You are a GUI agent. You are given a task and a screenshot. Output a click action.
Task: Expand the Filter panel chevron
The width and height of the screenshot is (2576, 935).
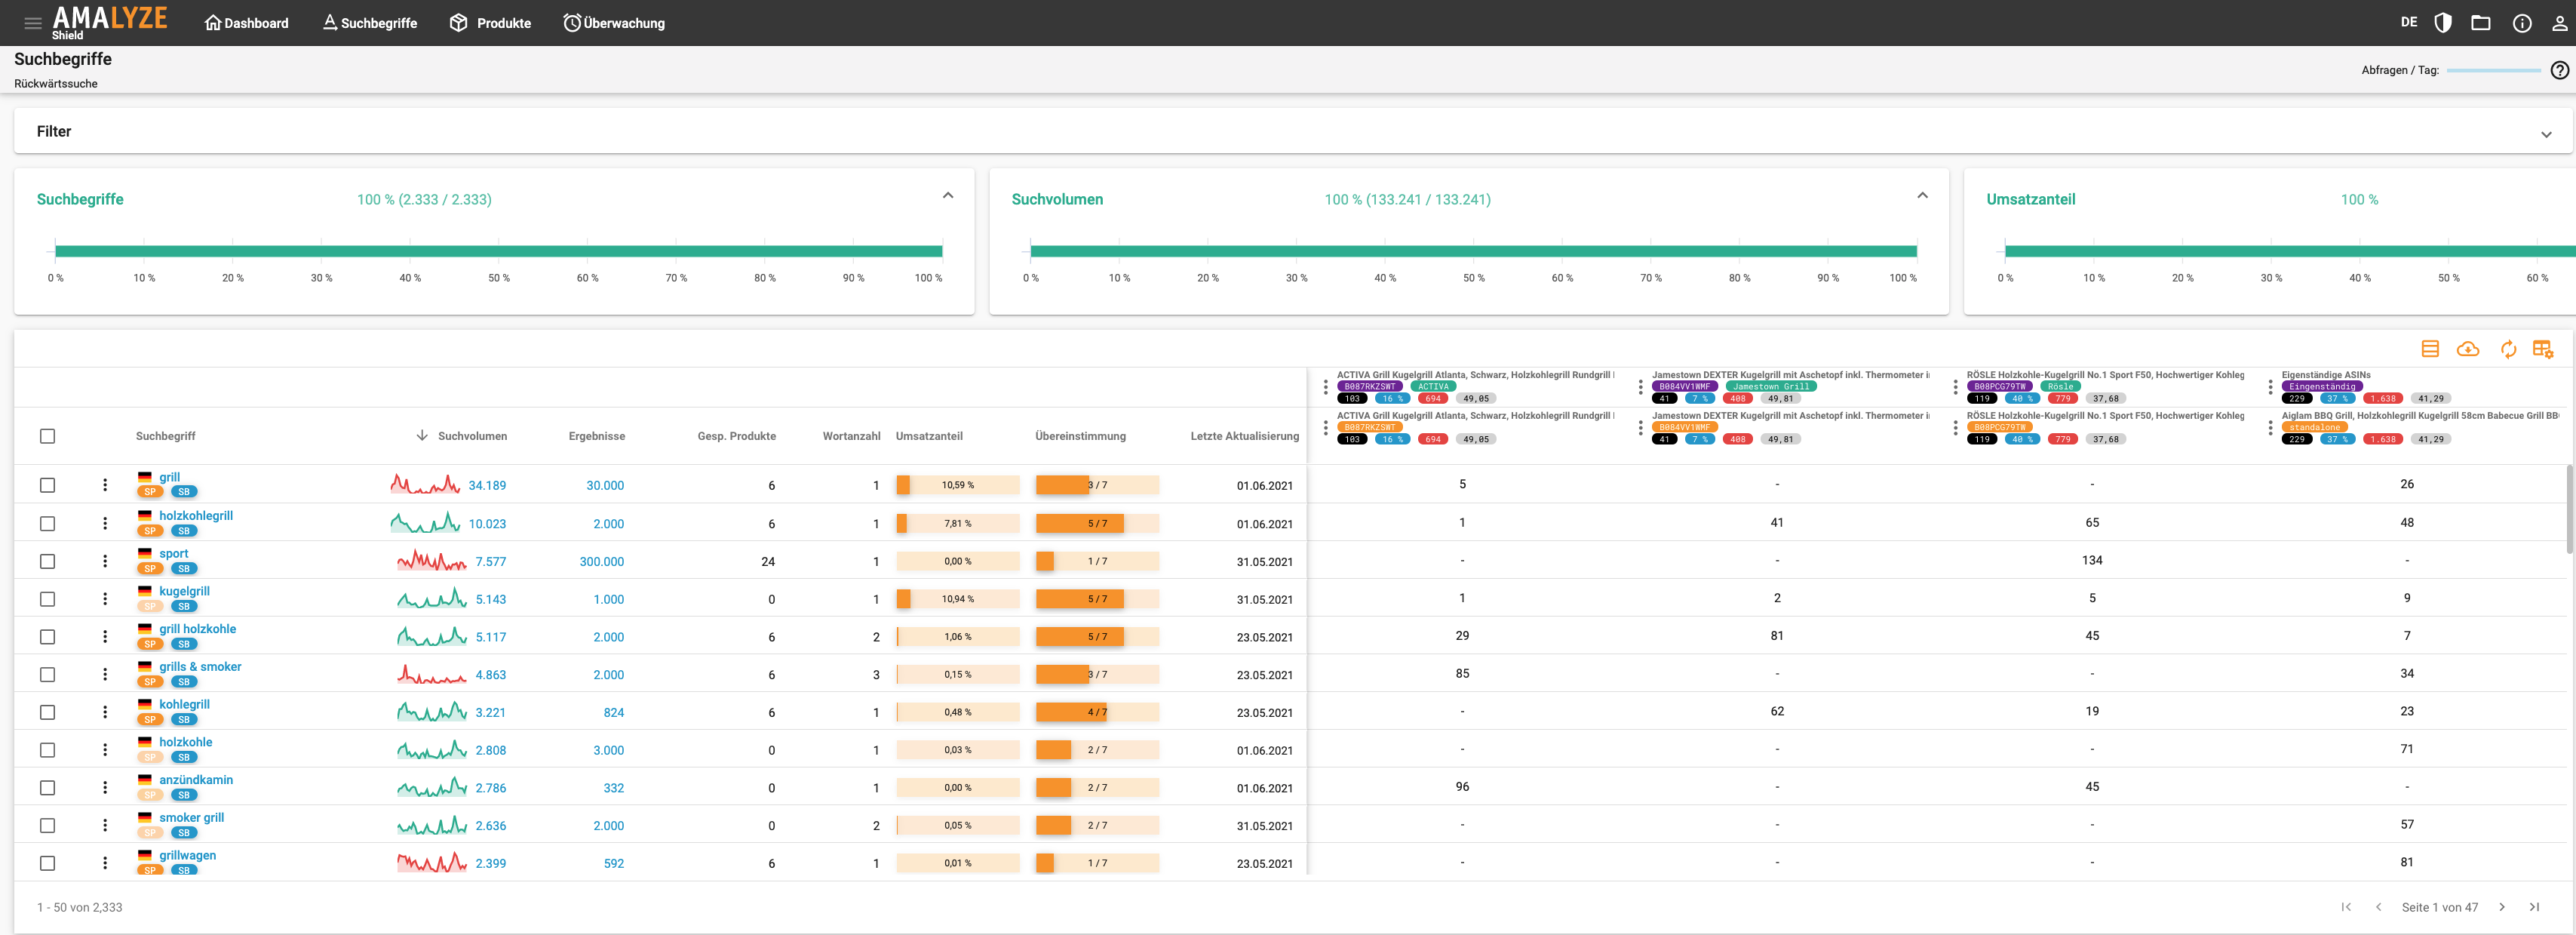click(2546, 134)
